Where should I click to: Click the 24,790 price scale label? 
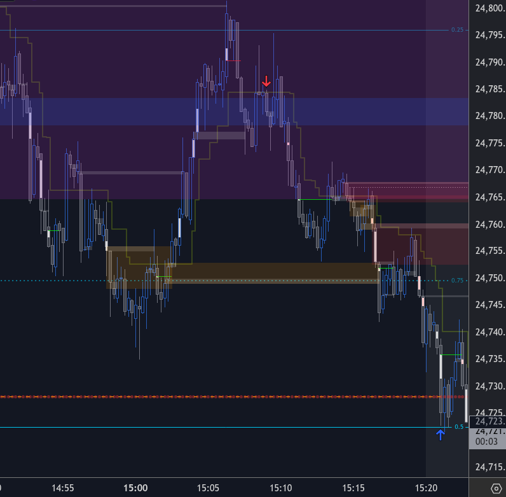tap(490, 62)
